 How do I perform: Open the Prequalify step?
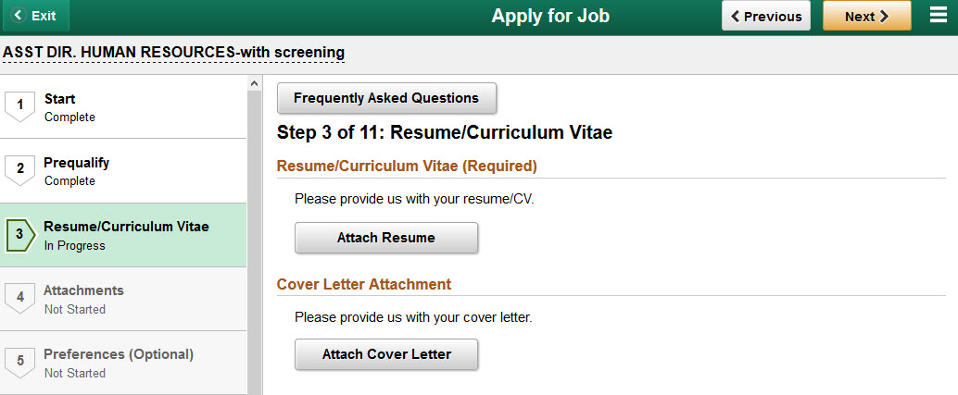point(123,171)
